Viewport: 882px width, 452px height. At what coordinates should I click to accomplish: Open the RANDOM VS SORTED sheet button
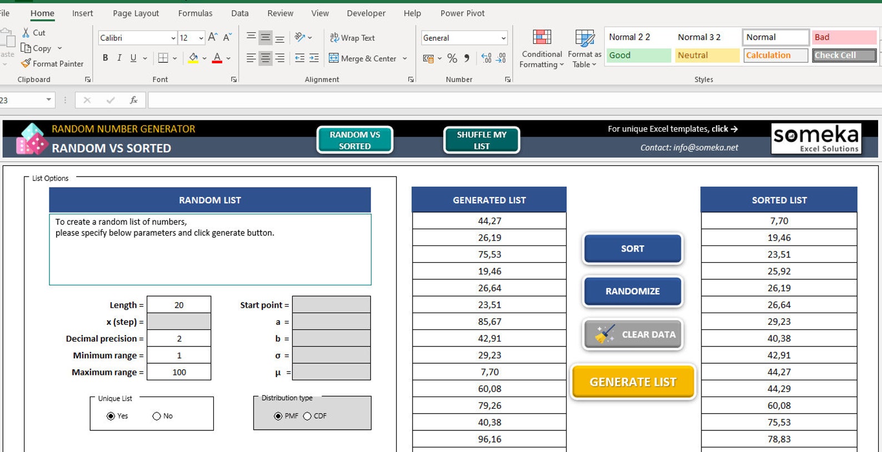point(355,140)
